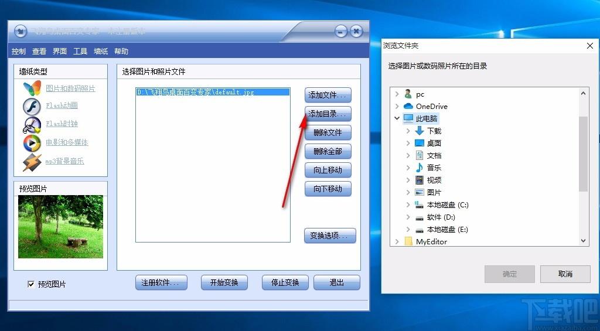Click the 视频 film icon
This screenshot has width=600, height=331.
420,180
